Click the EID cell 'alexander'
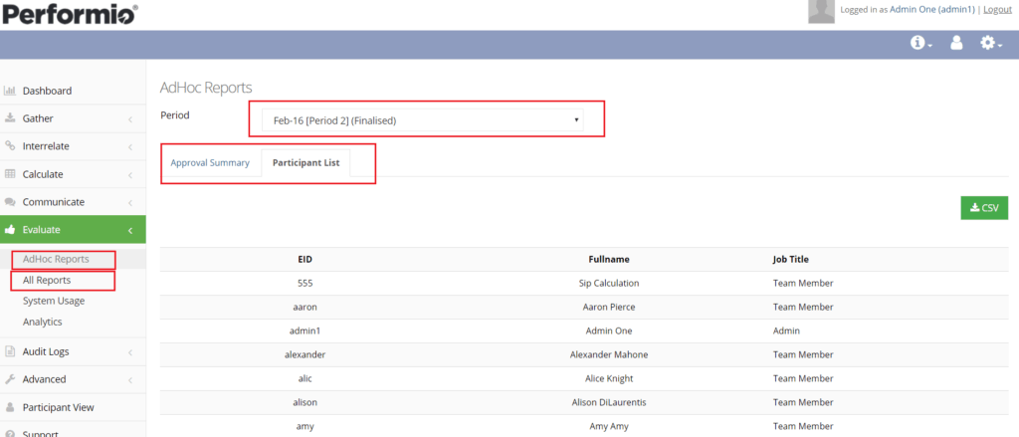 pyautogui.click(x=305, y=354)
